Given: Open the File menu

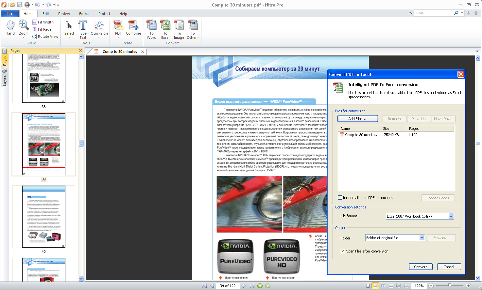Looking at the screenshot, I should pos(9,13).
